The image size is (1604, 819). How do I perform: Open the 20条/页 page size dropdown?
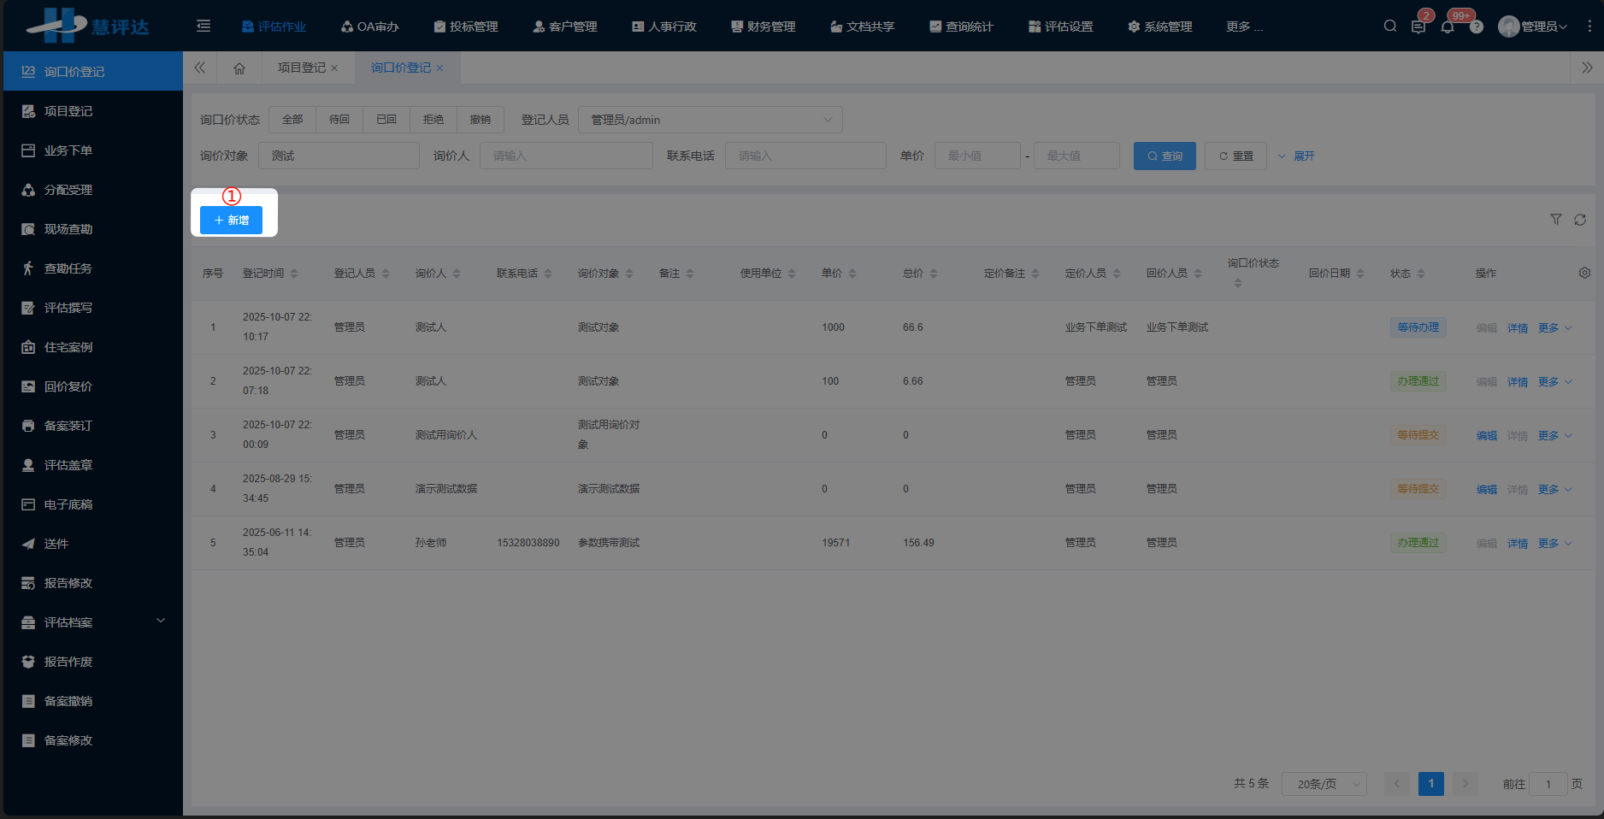1324,784
